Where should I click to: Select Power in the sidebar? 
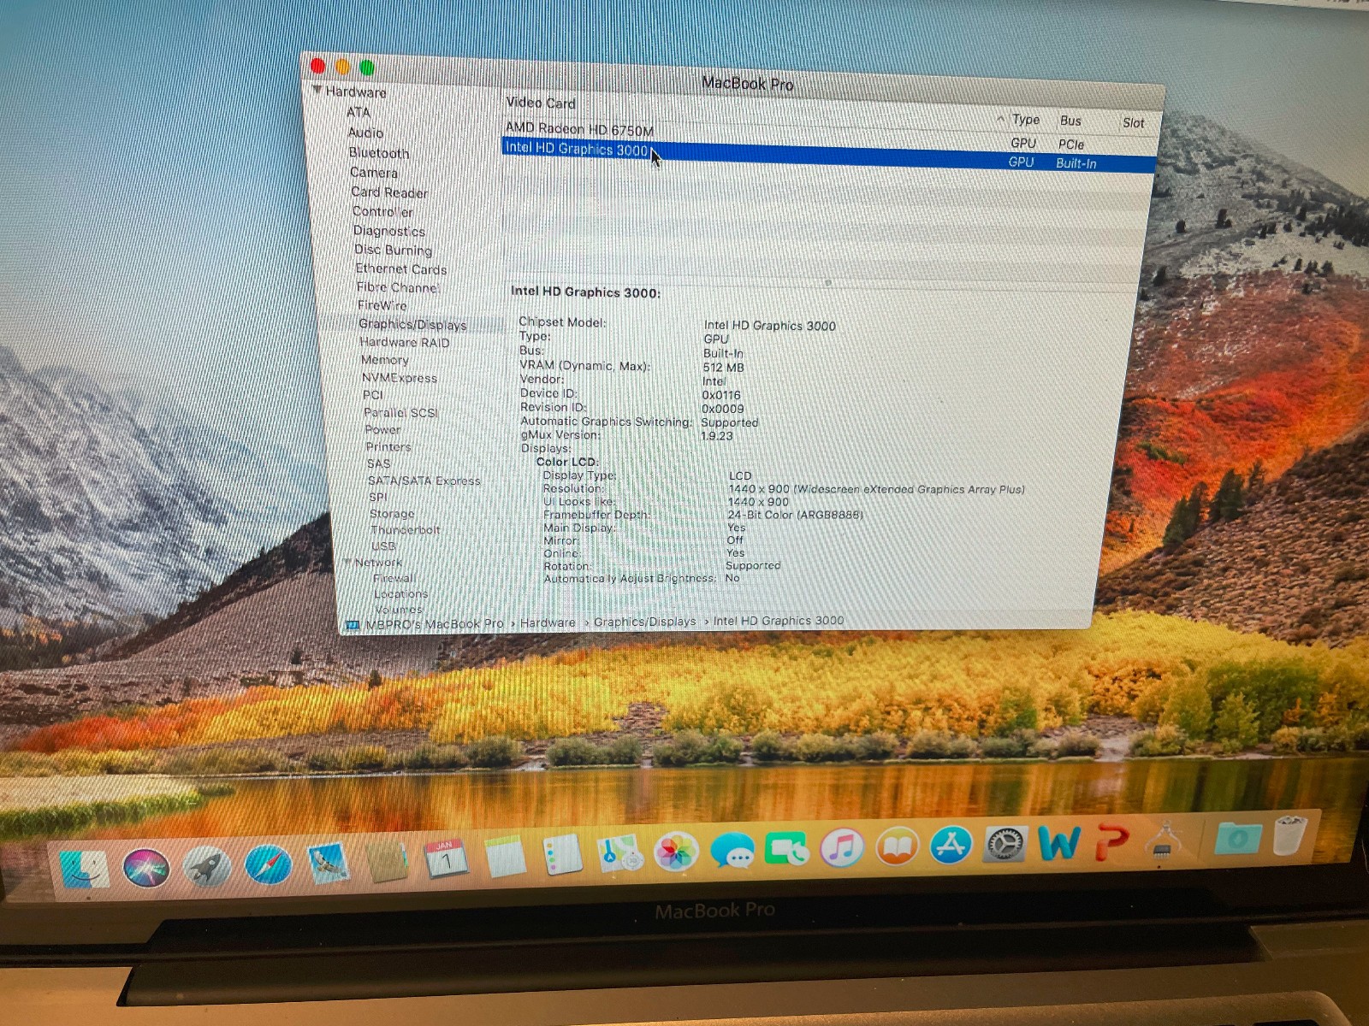pyautogui.click(x=382, y=430)
